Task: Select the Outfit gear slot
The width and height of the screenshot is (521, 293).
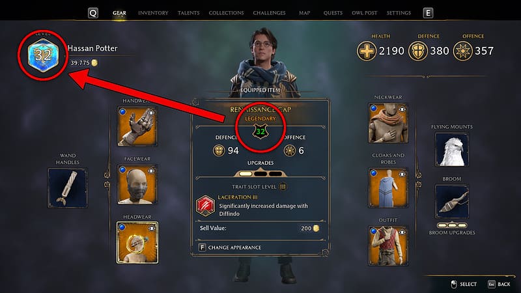Action: point(388,246)
